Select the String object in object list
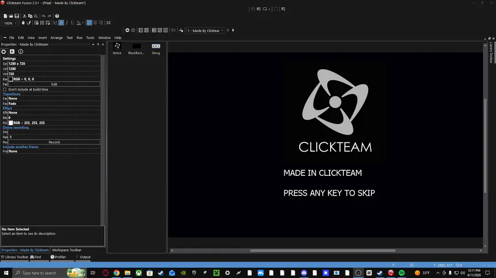Image resolution: width=496 pixels, height=278 pixels. point(155,48)
